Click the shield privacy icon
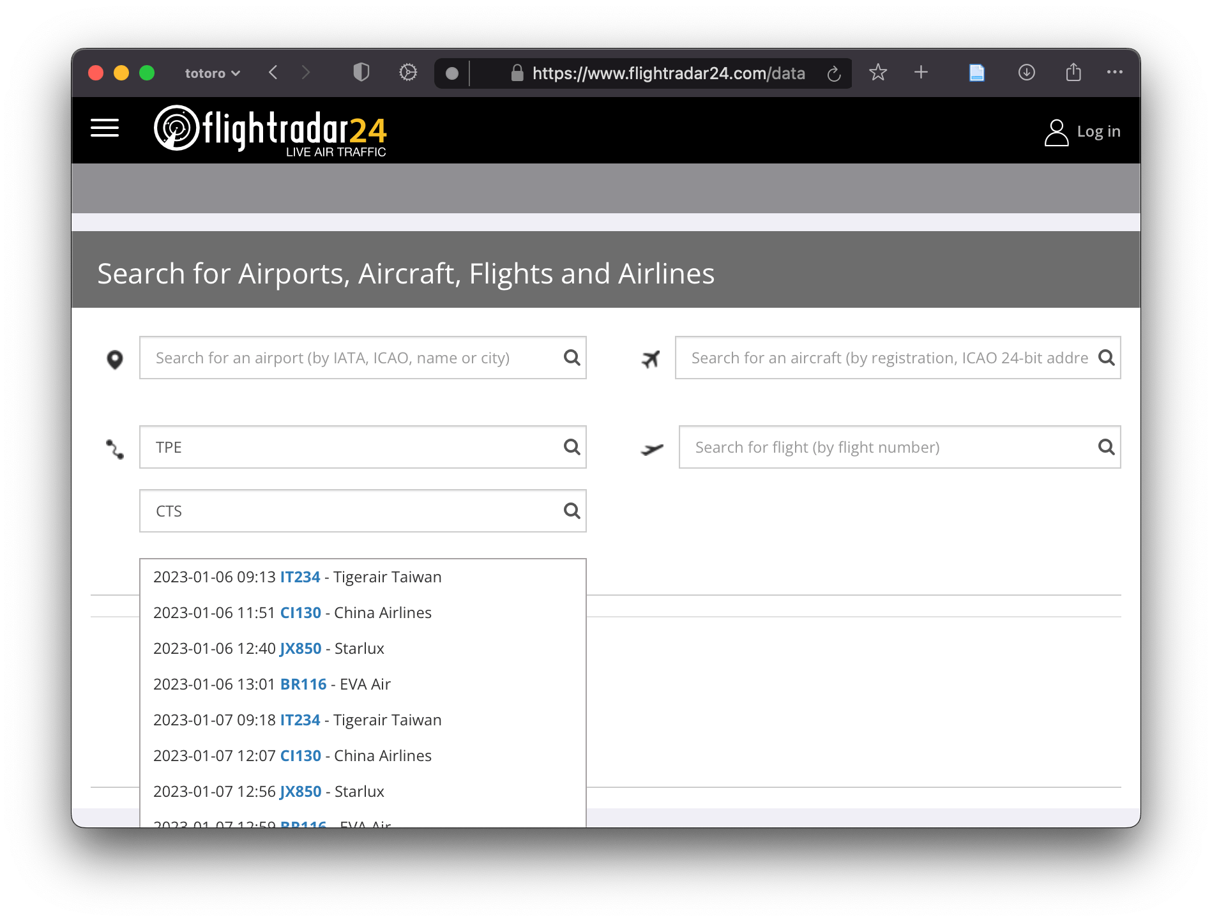The width and height of the screenshot is (1212, 922). pyautogui.click(x=361, y=73)
